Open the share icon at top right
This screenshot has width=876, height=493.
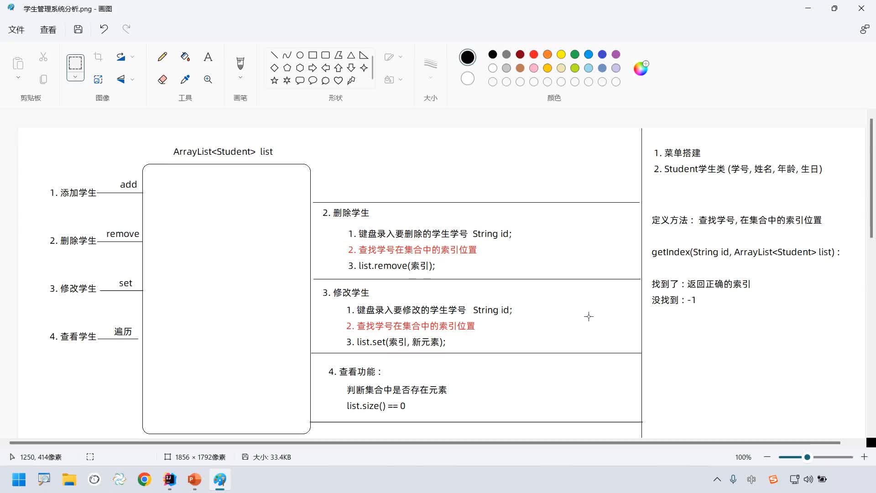(x=864, y=29)
